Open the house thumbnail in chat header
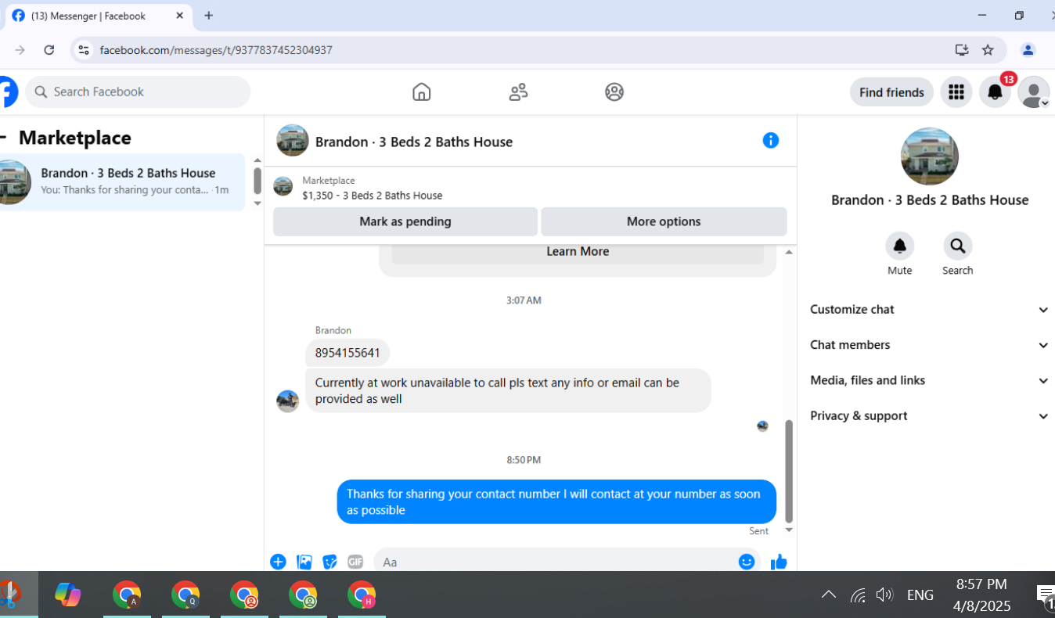 tap(293, 141)
